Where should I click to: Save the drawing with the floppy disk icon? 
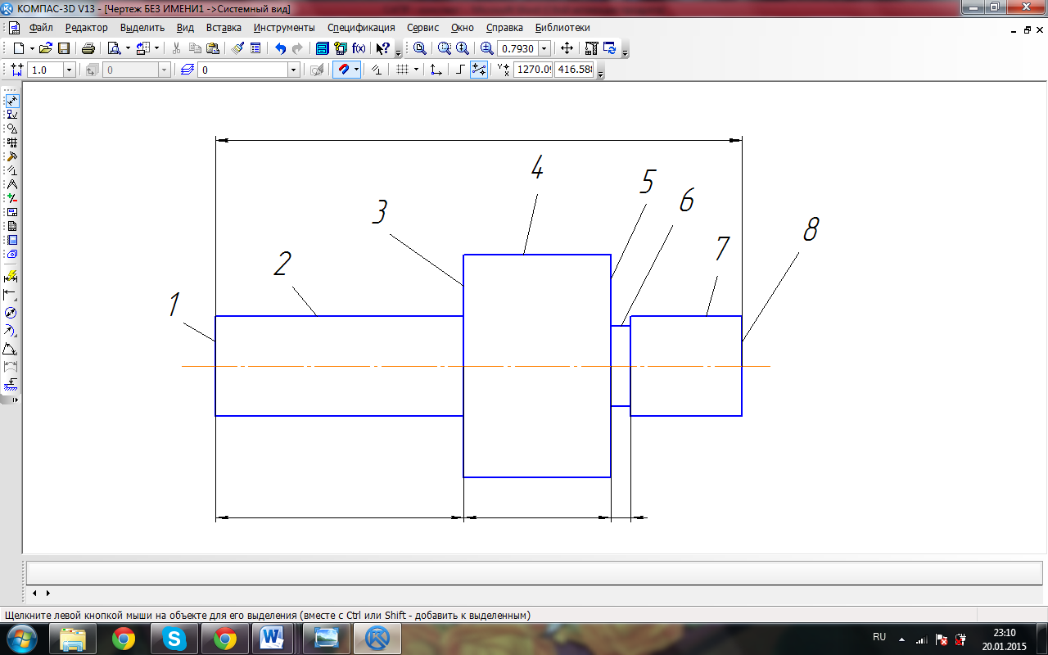pos(64,48)
